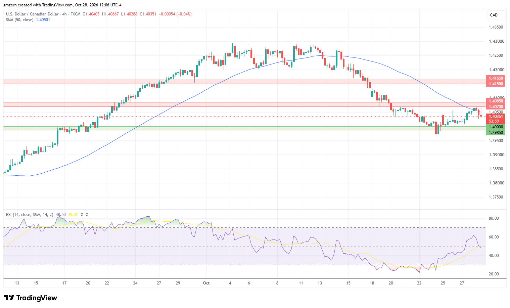Click the Oct label on the time axis
Image resolution: width=510 pixels, height=308 pixels.
[206, 283]
